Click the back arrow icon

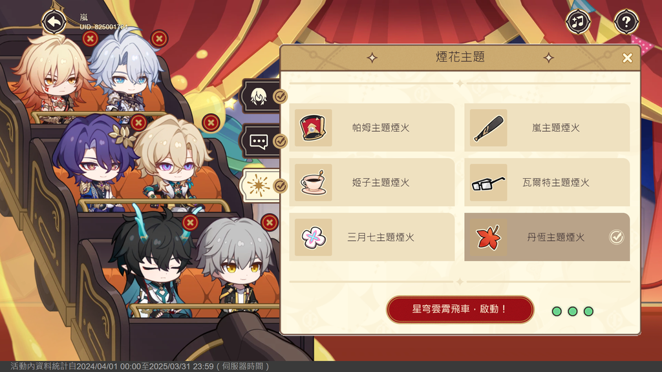tap(54, 21)
